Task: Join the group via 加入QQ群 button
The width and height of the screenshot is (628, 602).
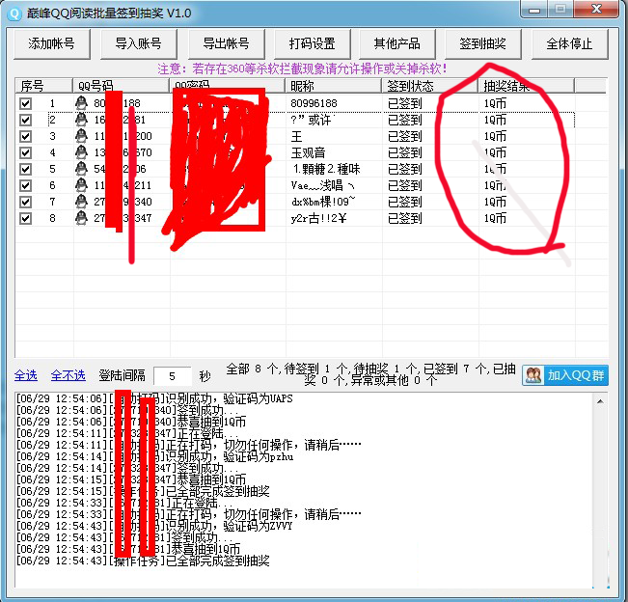Action: (565, 375)
